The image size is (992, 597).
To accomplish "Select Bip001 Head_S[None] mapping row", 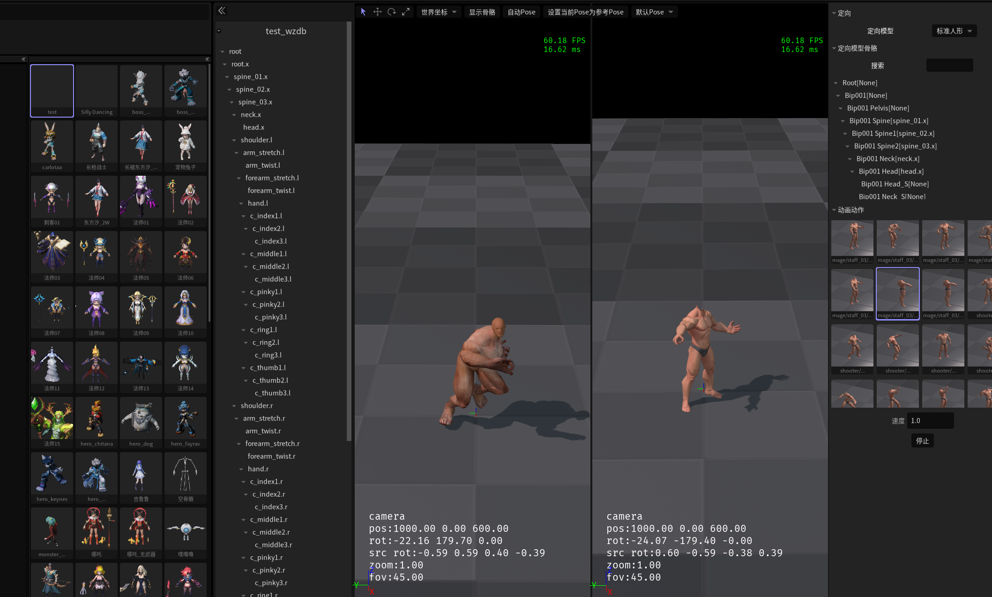I will coord(895,184).
